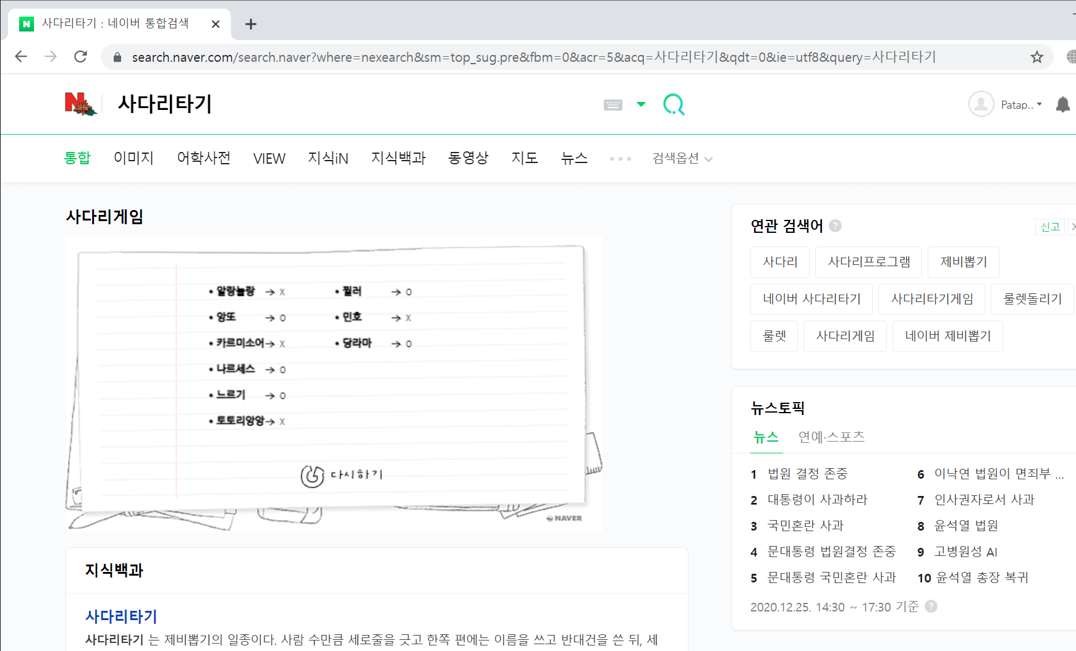Open a new browser tab
Screen dimensions: 1076x651
click(250, 24)
